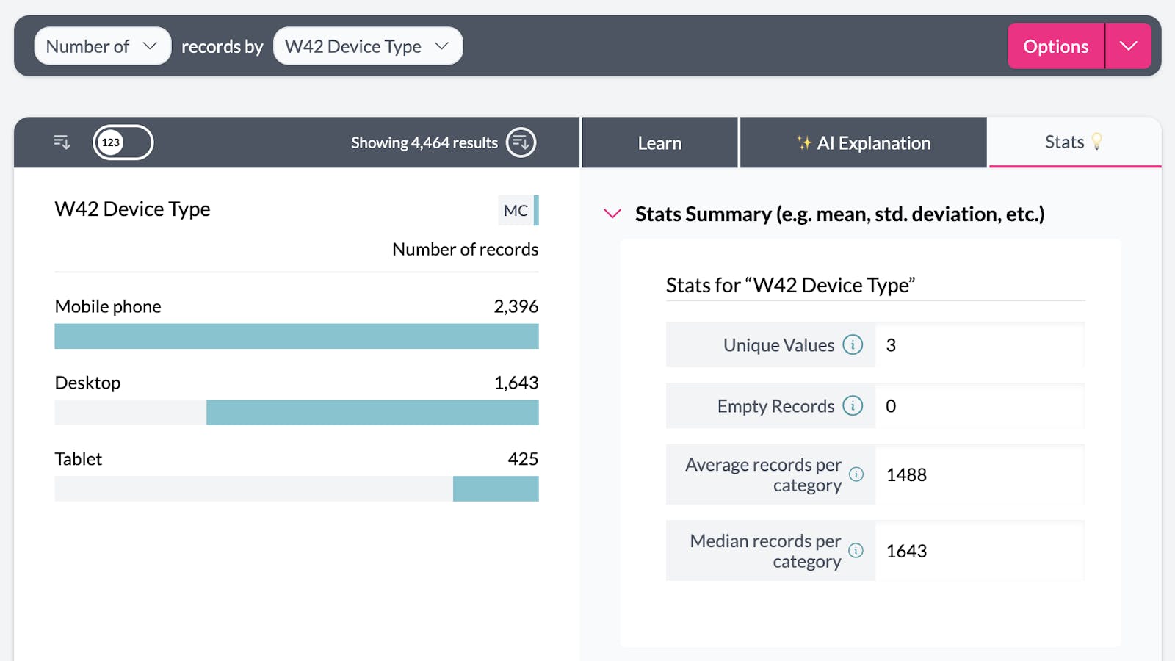Switch to the Learn tab

659,143
